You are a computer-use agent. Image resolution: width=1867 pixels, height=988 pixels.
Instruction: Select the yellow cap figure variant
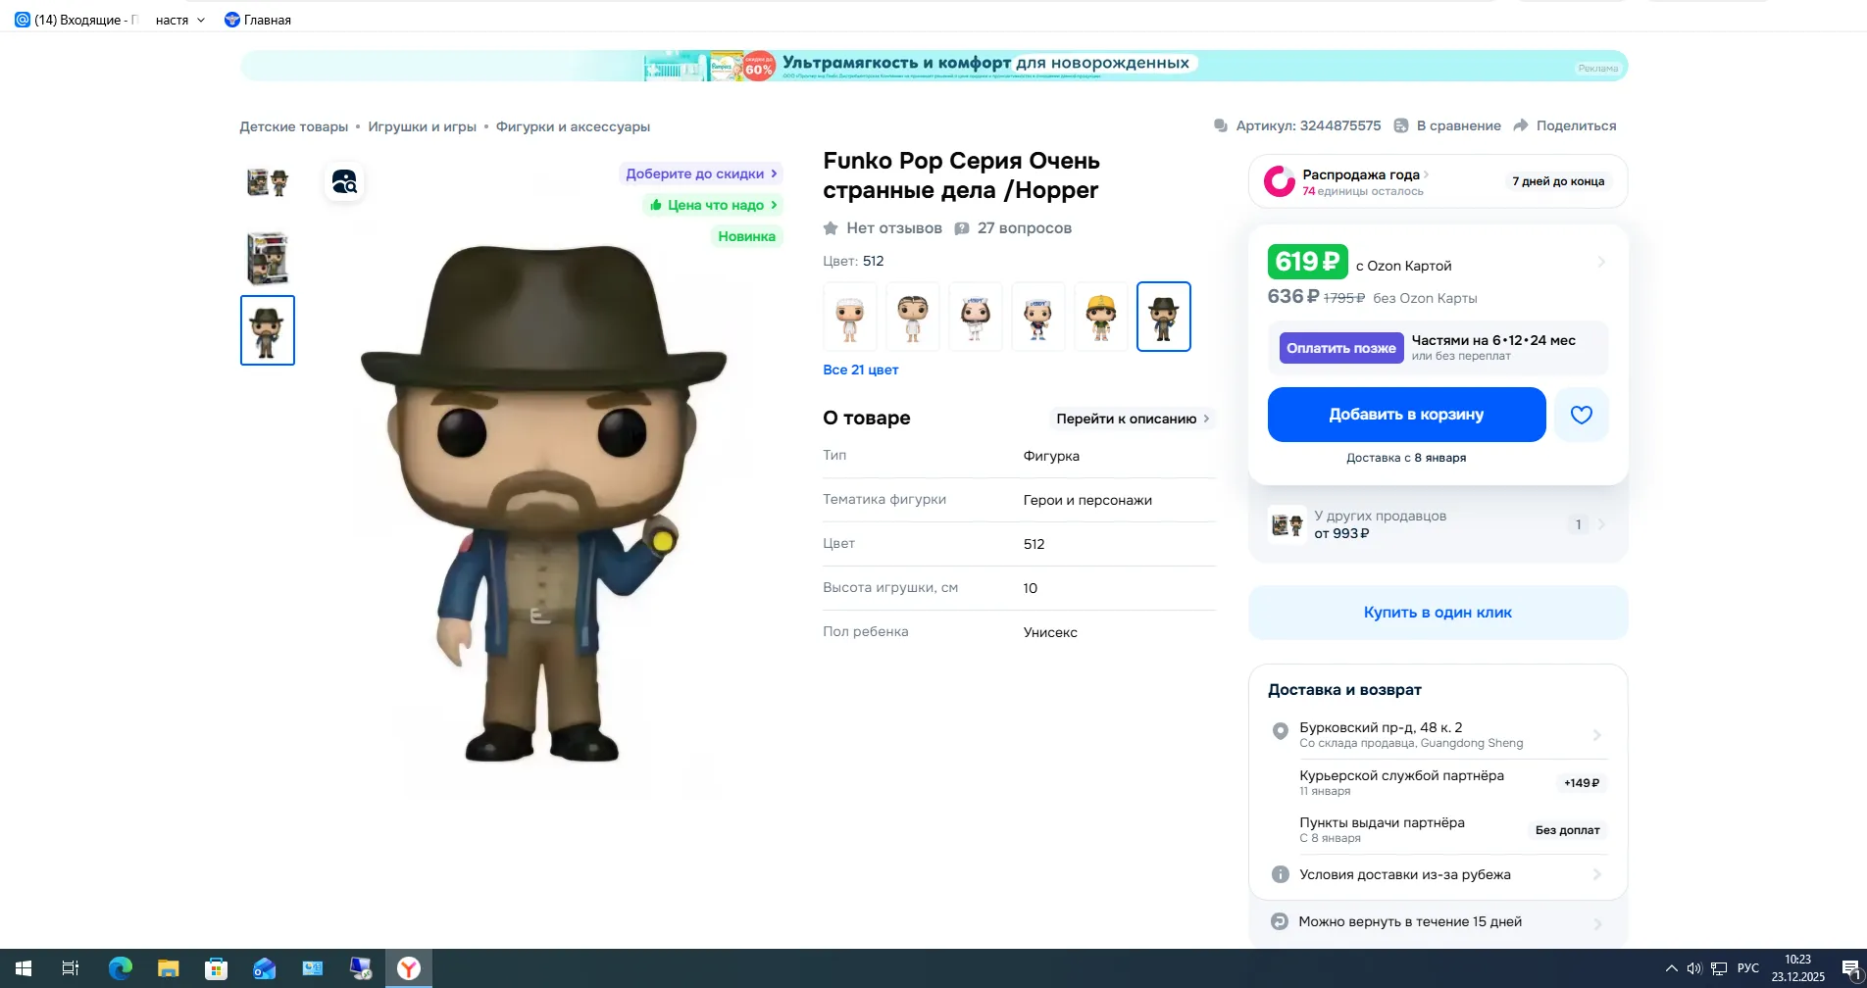pyautogui.click(x=1100, y=317)
